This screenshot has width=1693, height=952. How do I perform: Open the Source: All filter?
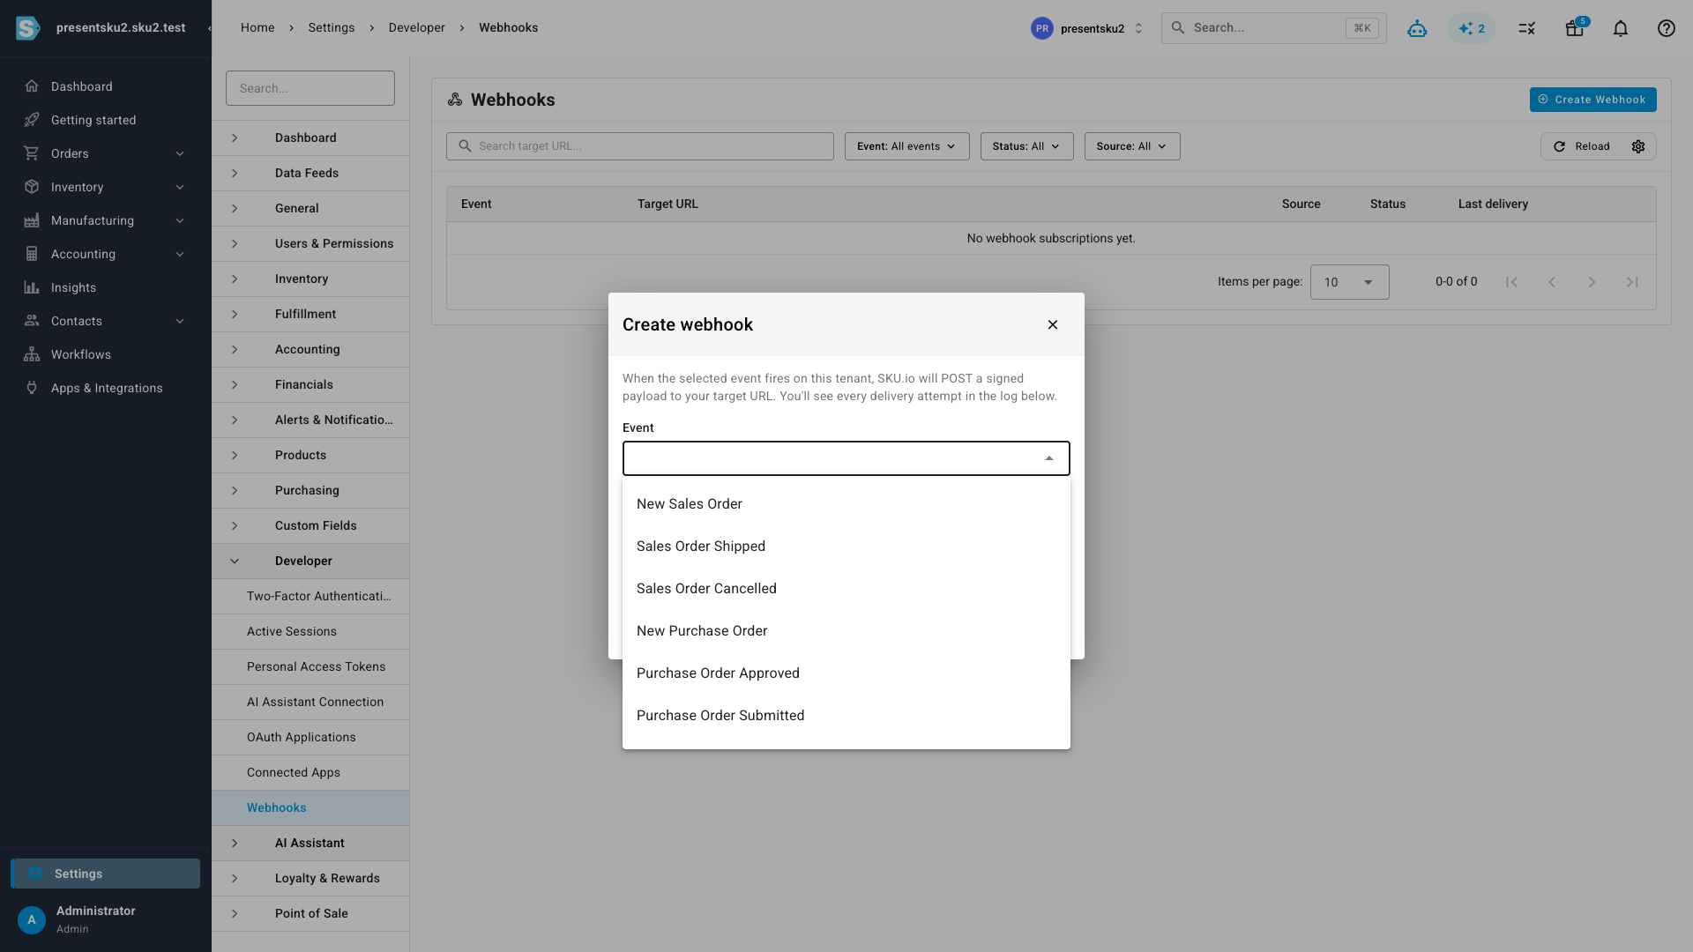[1132, 146]
